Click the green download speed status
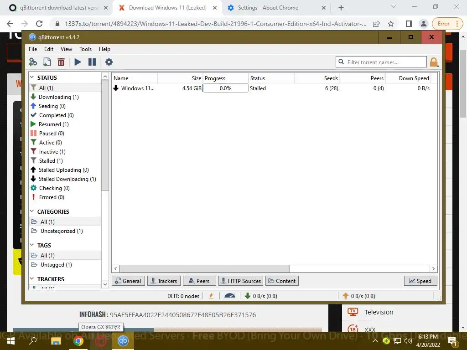 (x=260, y=296)
